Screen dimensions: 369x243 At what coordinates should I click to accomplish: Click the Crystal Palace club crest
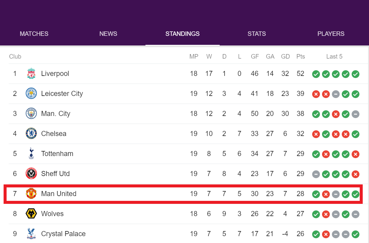click(31, 234)
